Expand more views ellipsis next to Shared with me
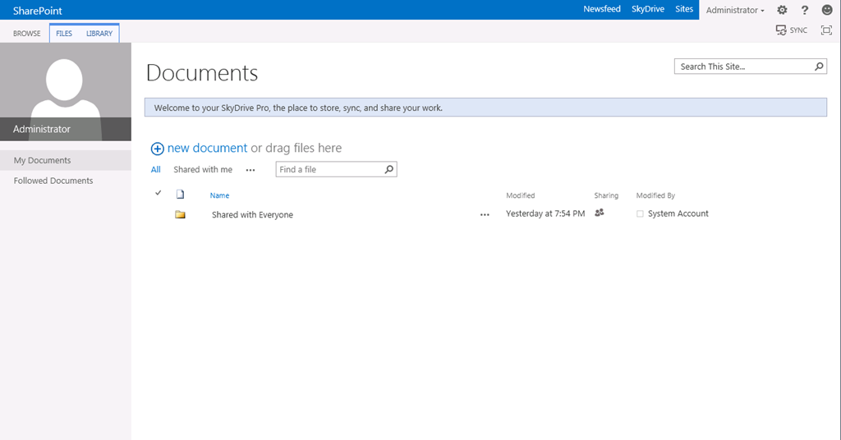The width and height of the screenshot is (841, 440). pyautogui.click(x=250, y=170)
